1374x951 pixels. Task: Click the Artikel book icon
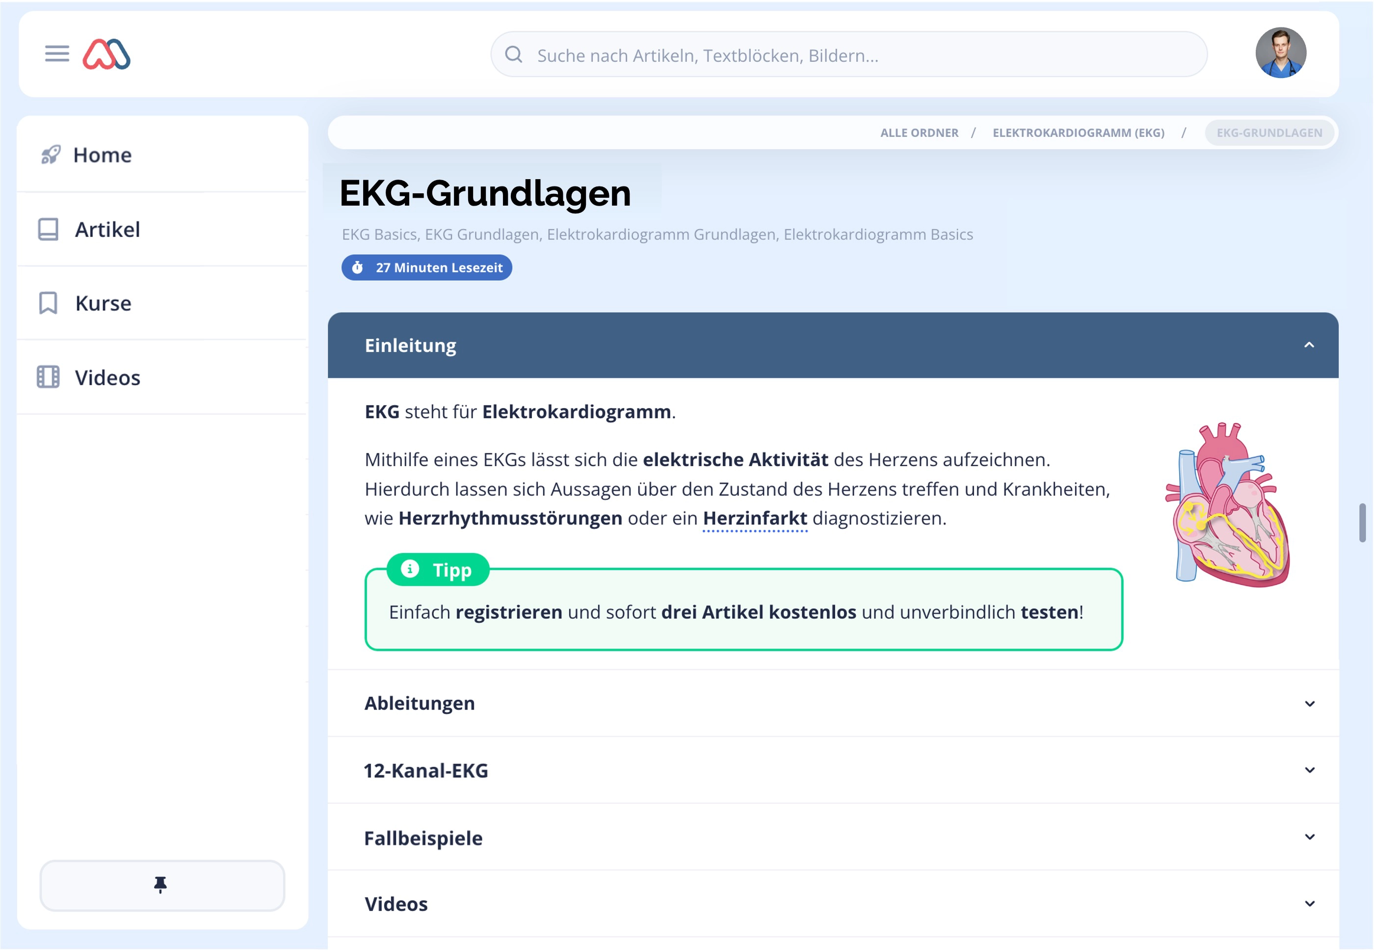[x=49, y=229]
